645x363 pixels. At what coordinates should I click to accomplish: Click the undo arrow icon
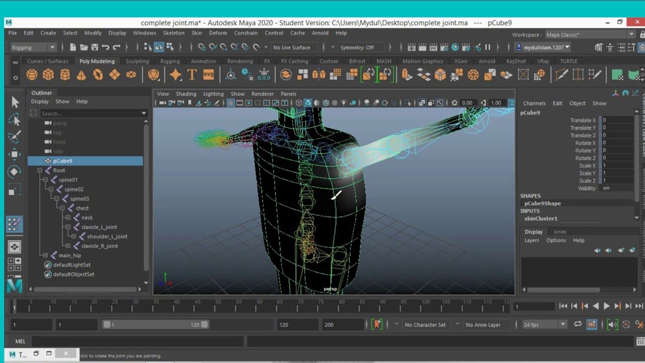point(105,47)
